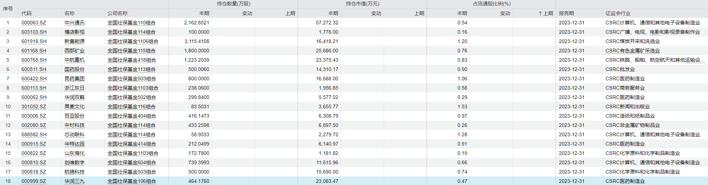708x185 pixels.
Task: Sort by 证监会行业 column header
Action: coord(618,13)
